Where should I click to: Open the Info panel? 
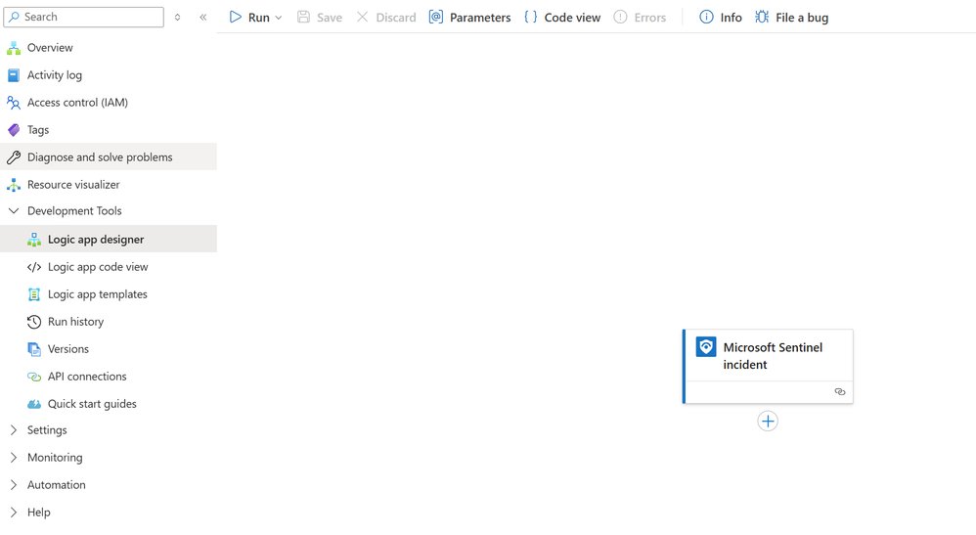[721, 18]
